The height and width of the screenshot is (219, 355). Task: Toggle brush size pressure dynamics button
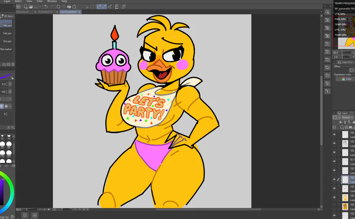[x=10, y=84]
